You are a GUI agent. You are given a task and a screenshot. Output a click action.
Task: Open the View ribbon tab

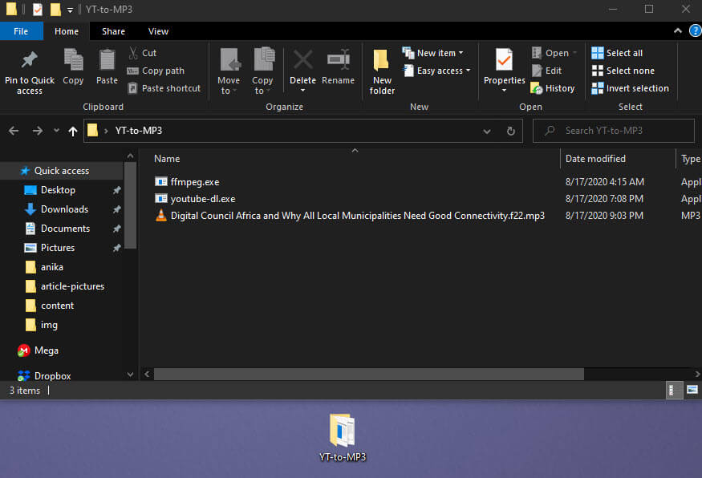click(158, 31)
